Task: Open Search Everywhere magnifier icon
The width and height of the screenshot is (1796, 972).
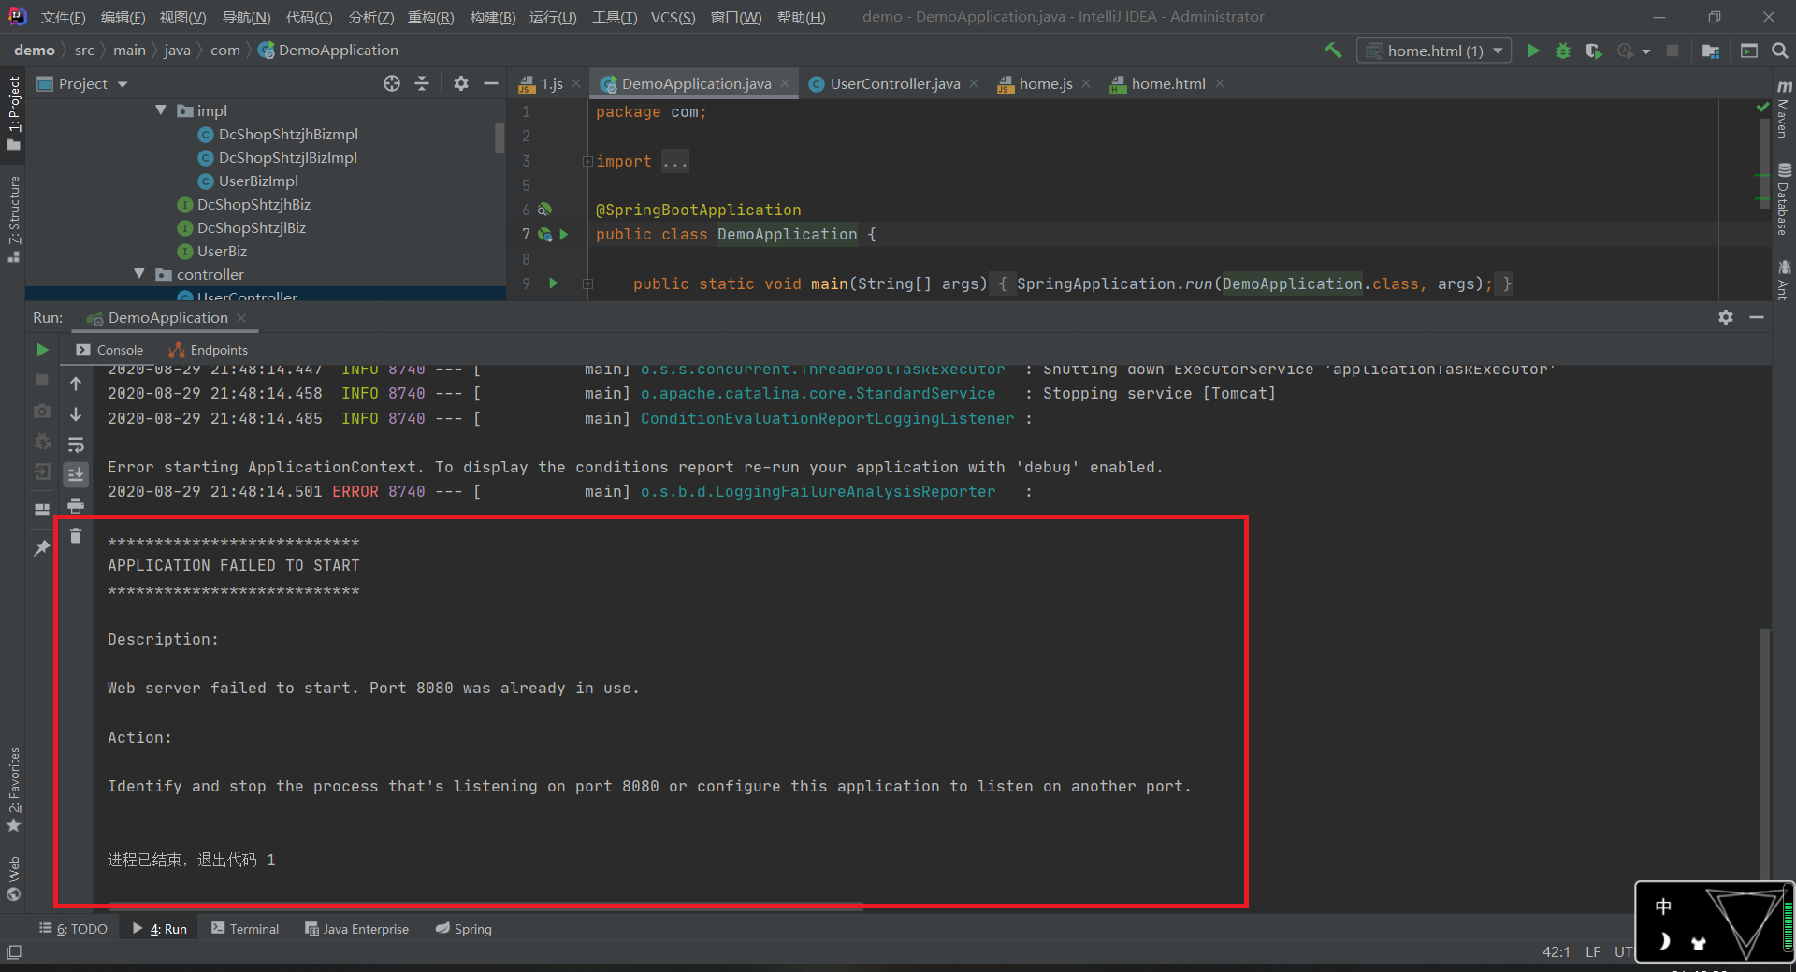Action: tap(1780, 51)
